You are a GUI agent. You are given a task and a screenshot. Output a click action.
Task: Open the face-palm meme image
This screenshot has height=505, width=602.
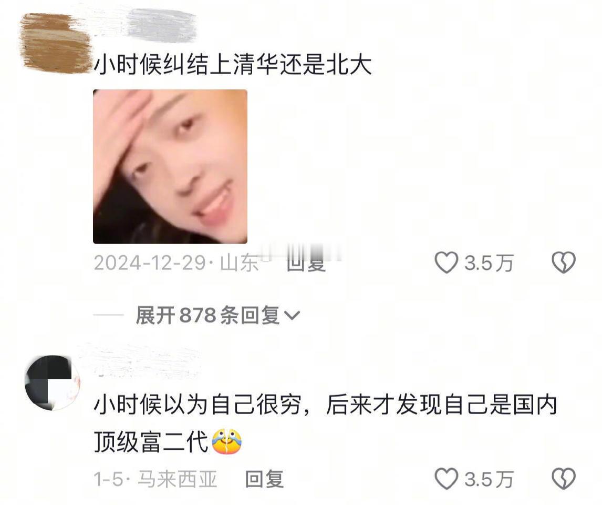tap(170, 166)
